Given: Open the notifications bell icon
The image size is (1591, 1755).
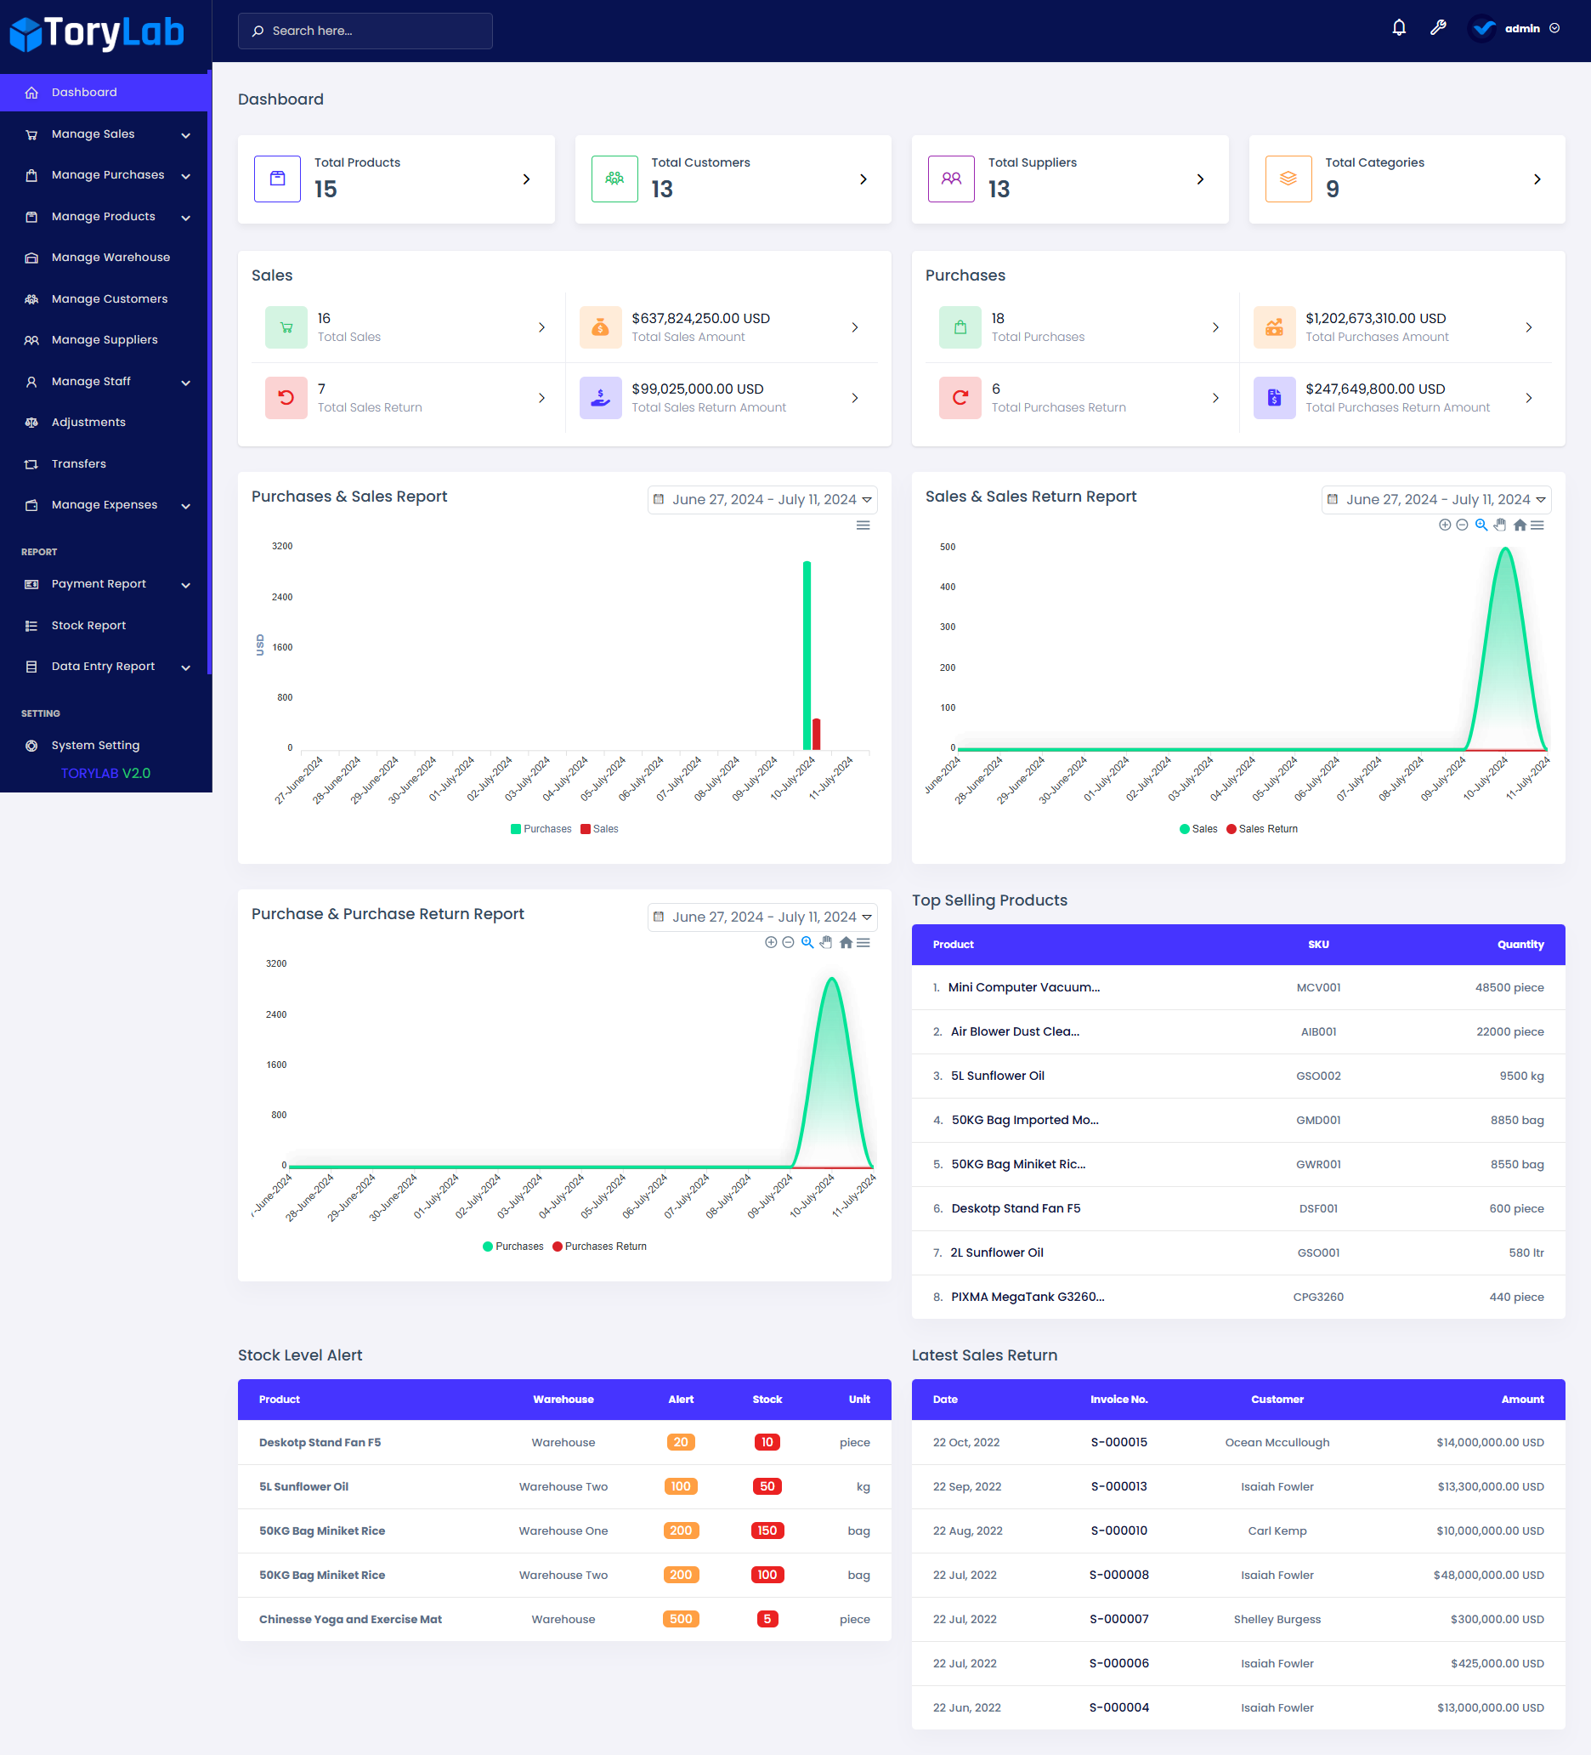Looking at the screenshot, I should [x=1398, y=27].
